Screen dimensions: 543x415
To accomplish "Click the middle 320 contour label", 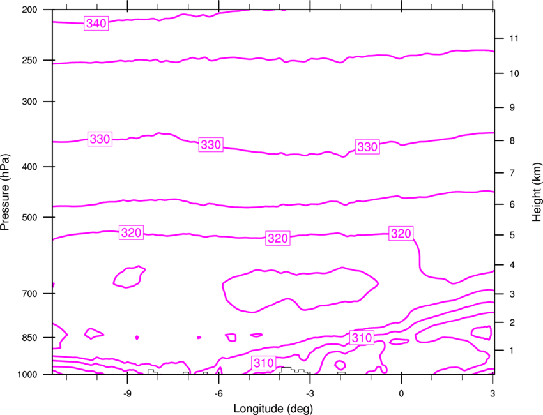I will click(x=278, y=238).
